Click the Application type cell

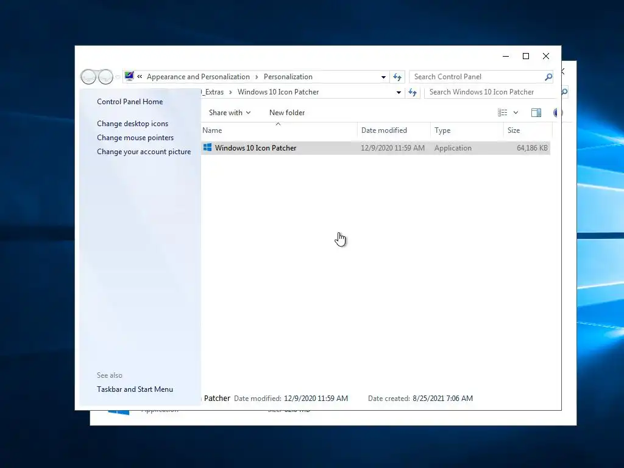[453, 148]
